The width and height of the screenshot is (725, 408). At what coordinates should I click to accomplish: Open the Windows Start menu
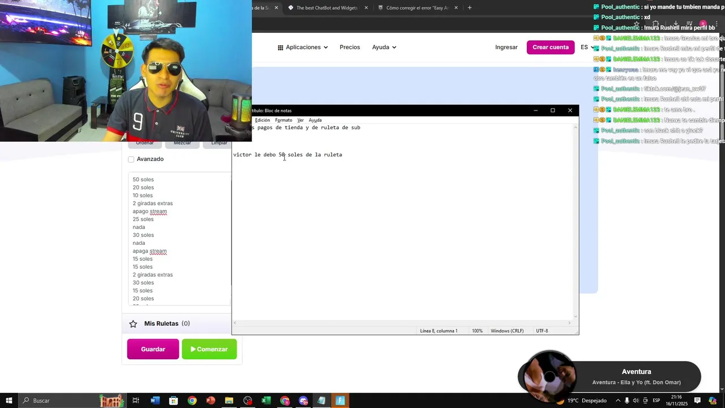coord(9,401)
